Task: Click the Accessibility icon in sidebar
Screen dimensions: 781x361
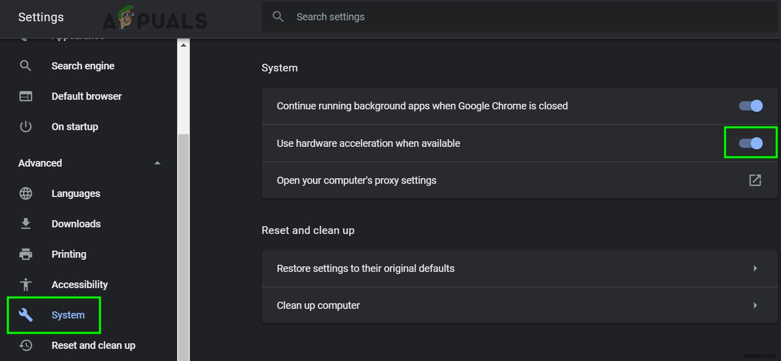Action: (x=25, y=285)
